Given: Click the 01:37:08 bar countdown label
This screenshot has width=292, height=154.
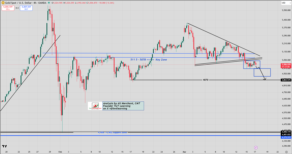Looking at the screenshot, I should coord(286,67).
